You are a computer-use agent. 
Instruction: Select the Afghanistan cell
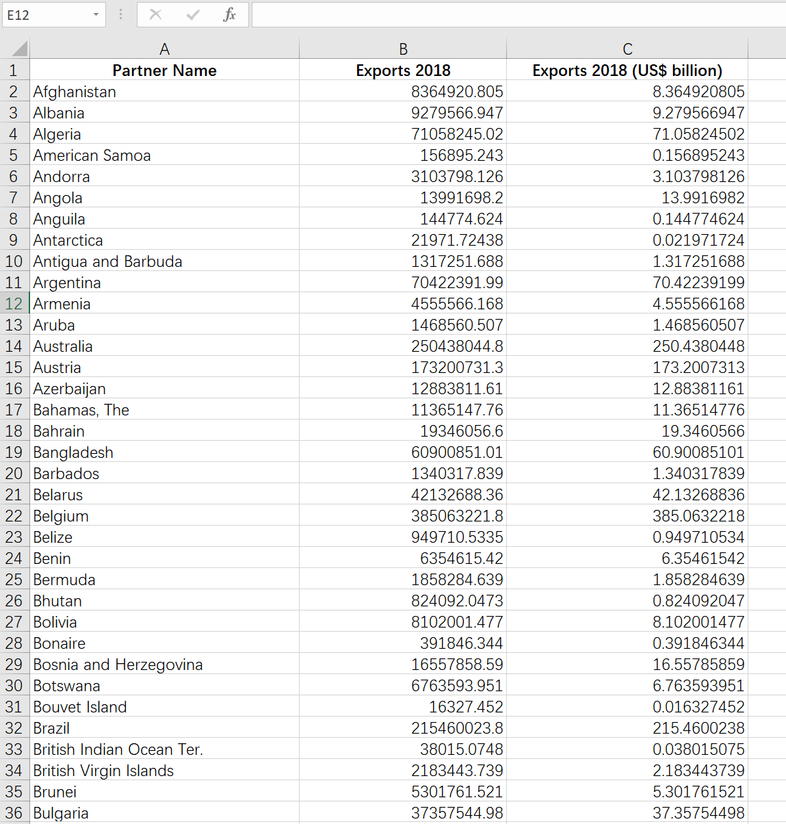coord(164,91)
